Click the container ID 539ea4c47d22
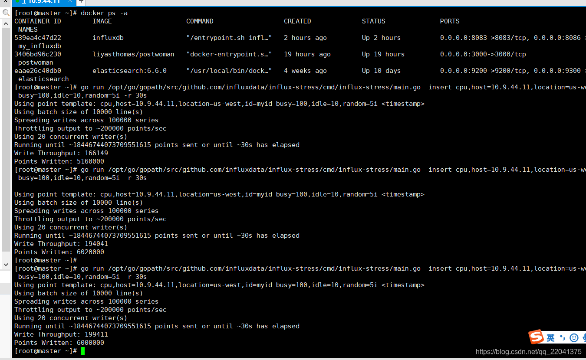The image size is (586, 360). tap(38, 38)
